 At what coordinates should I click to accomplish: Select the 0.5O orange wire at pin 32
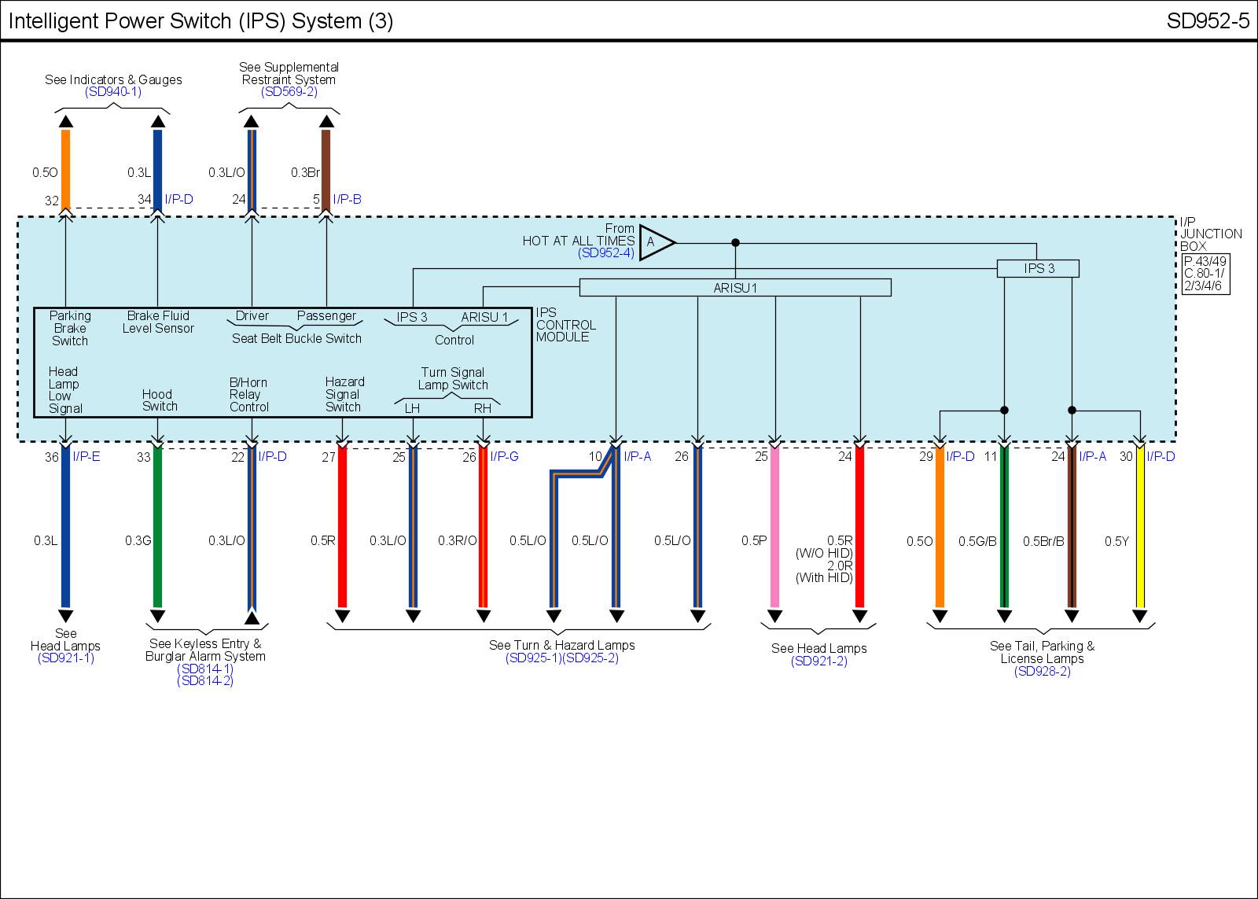[x=66, y=169]
